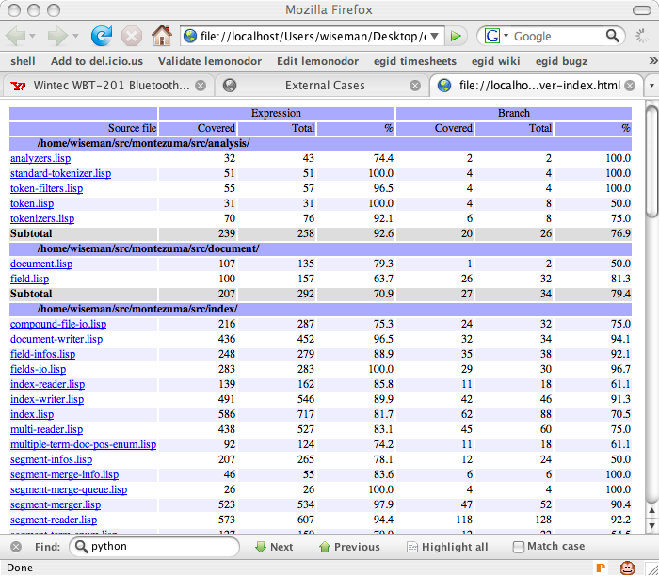Click the scrollbar up arrow
Screen dimensions: 659x576
coord(651,511)
